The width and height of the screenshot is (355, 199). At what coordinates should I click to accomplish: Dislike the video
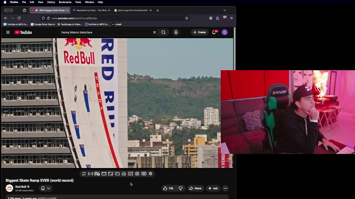coord(181,188)
